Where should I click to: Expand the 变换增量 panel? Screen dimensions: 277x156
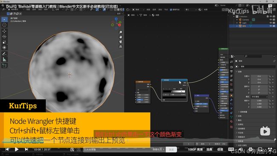243,112
